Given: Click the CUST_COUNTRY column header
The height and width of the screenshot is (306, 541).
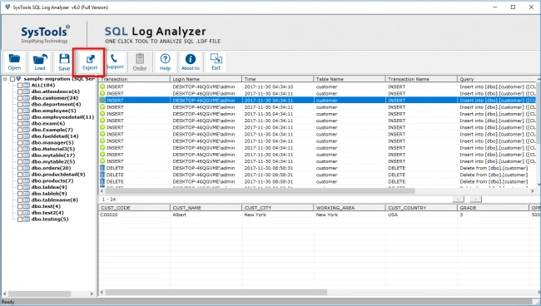Looking at the screenshot, I should point(421,208).
